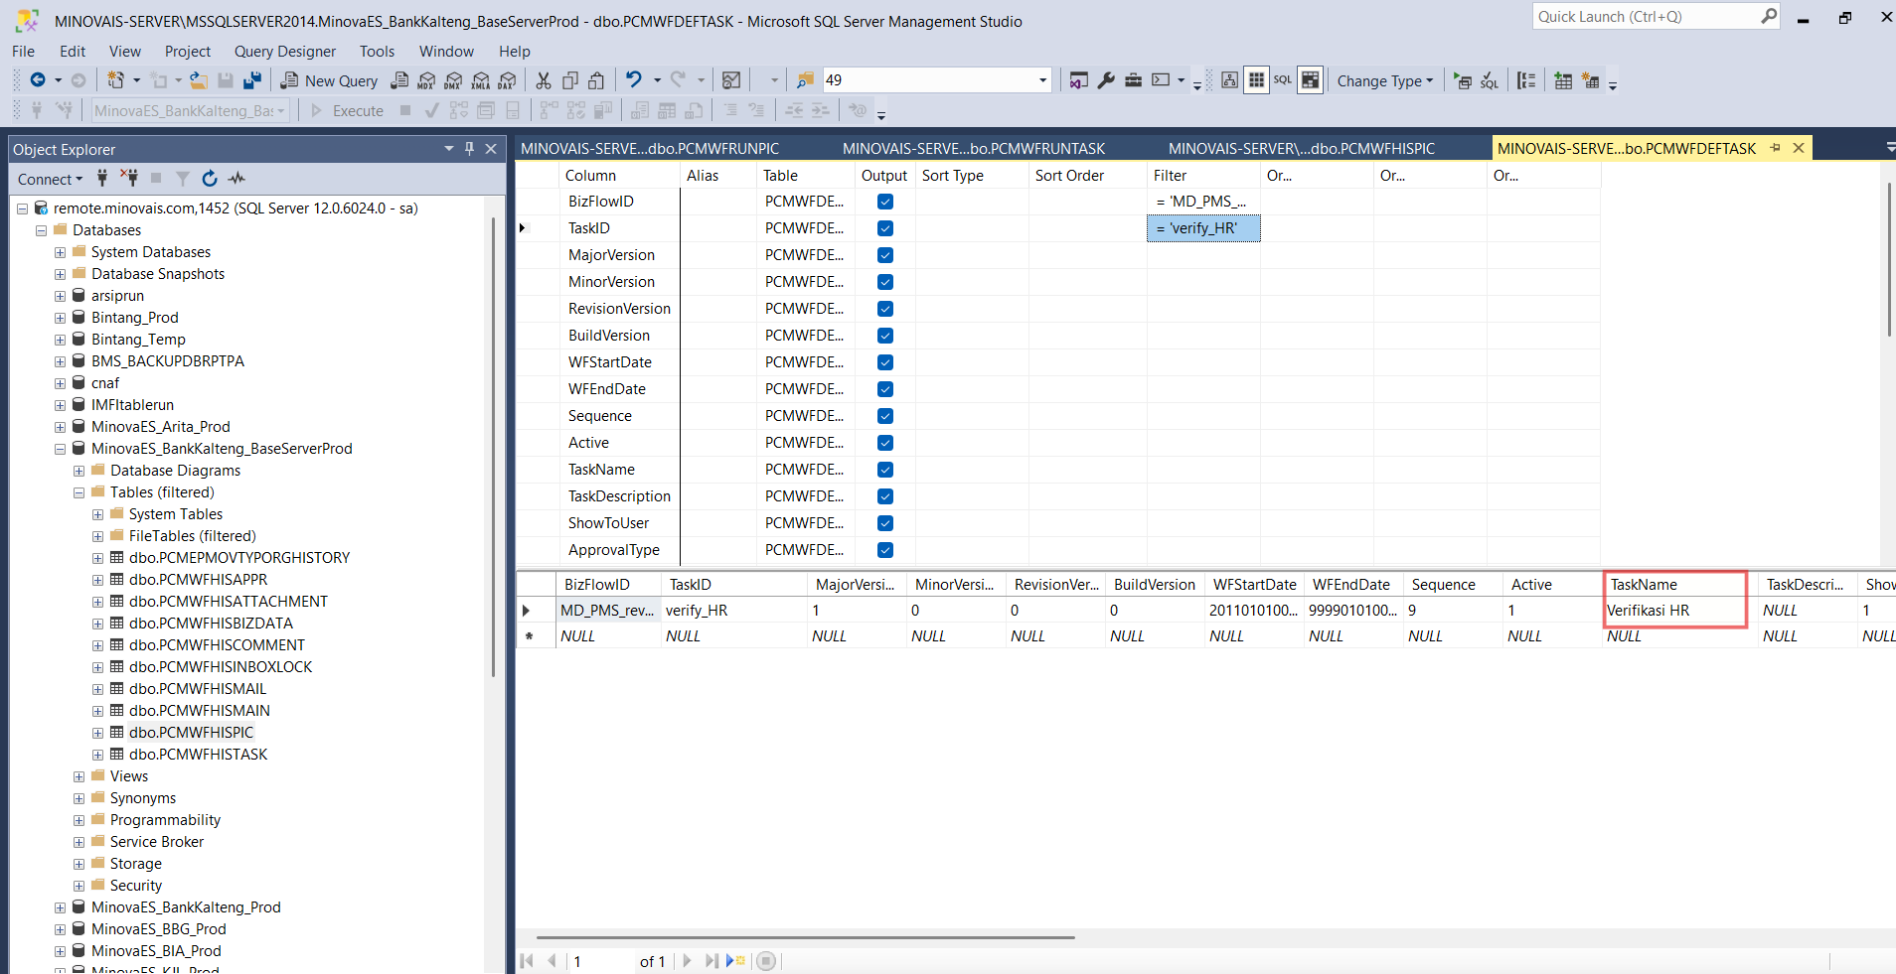Expand the dbo.PCMWFHISMAIL table node
The width and height of the screenshot is (1896, 974).
[97, 689]
